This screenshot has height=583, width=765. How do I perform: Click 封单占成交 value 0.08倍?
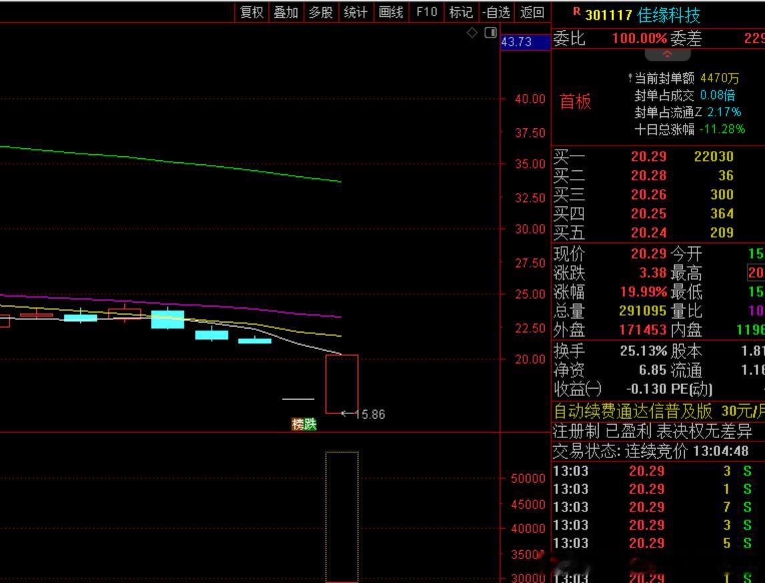[x=717, y=95]
